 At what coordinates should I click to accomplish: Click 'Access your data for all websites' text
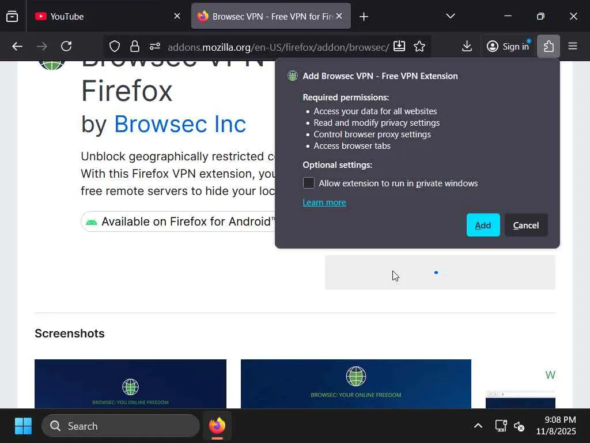[x=375, y=111]
